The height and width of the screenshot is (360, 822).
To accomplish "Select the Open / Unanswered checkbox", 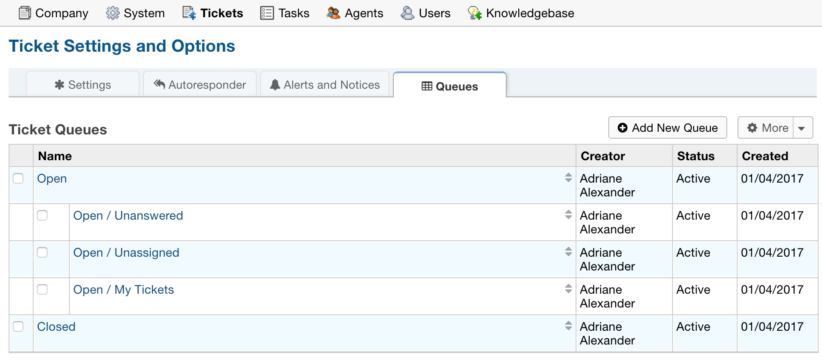I will pyautogui.click(x=42, y=215).
